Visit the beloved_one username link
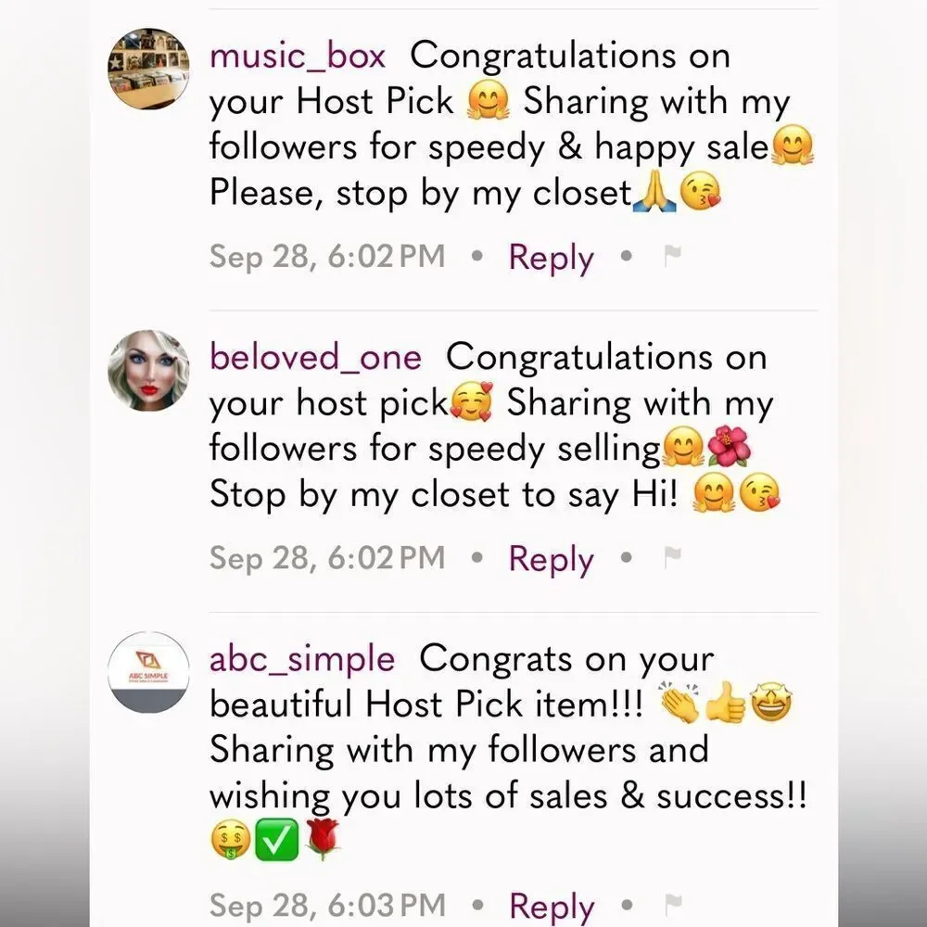This screenshot has height=927, width=927. (x=316, y=358)
